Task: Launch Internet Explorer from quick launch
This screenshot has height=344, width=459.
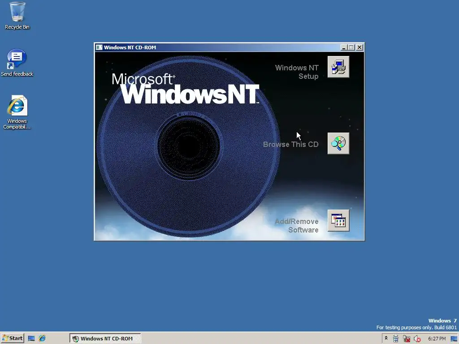Action: [x=42, y=339]
